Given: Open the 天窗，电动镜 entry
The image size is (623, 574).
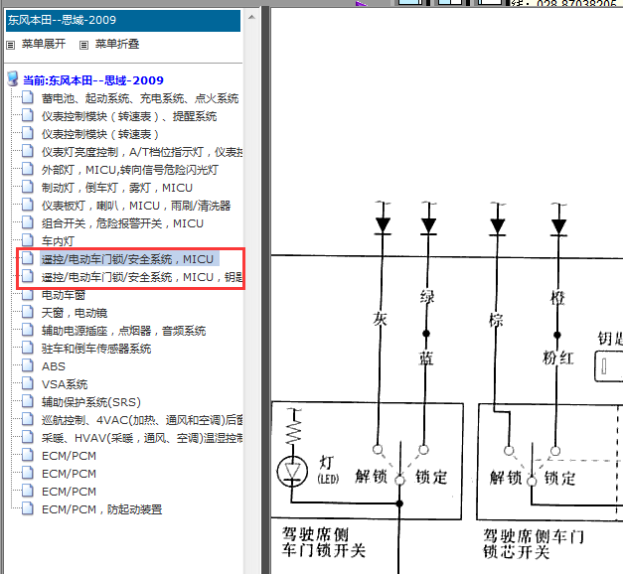Looking at the screenshot, I should pyautogui.click(x=75, y=313).
